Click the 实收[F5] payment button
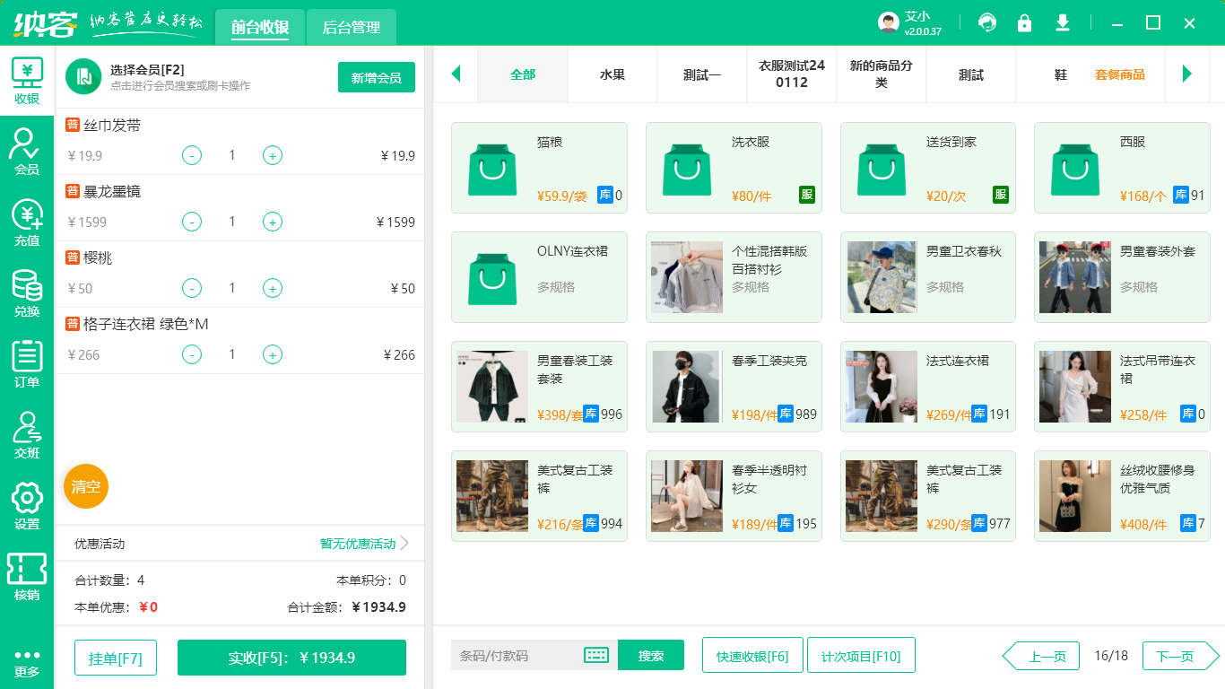Screen dimensions: 1225x689 (291, 658)
